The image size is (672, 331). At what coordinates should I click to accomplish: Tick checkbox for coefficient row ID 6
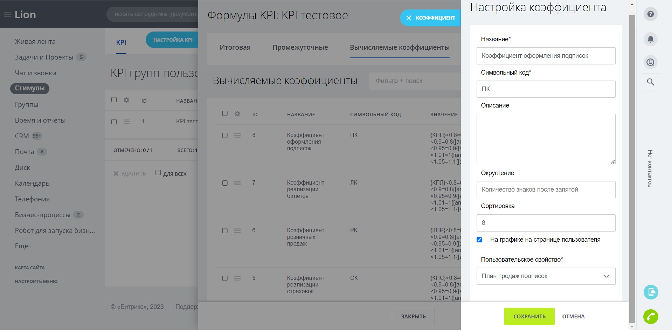(225, 231)
